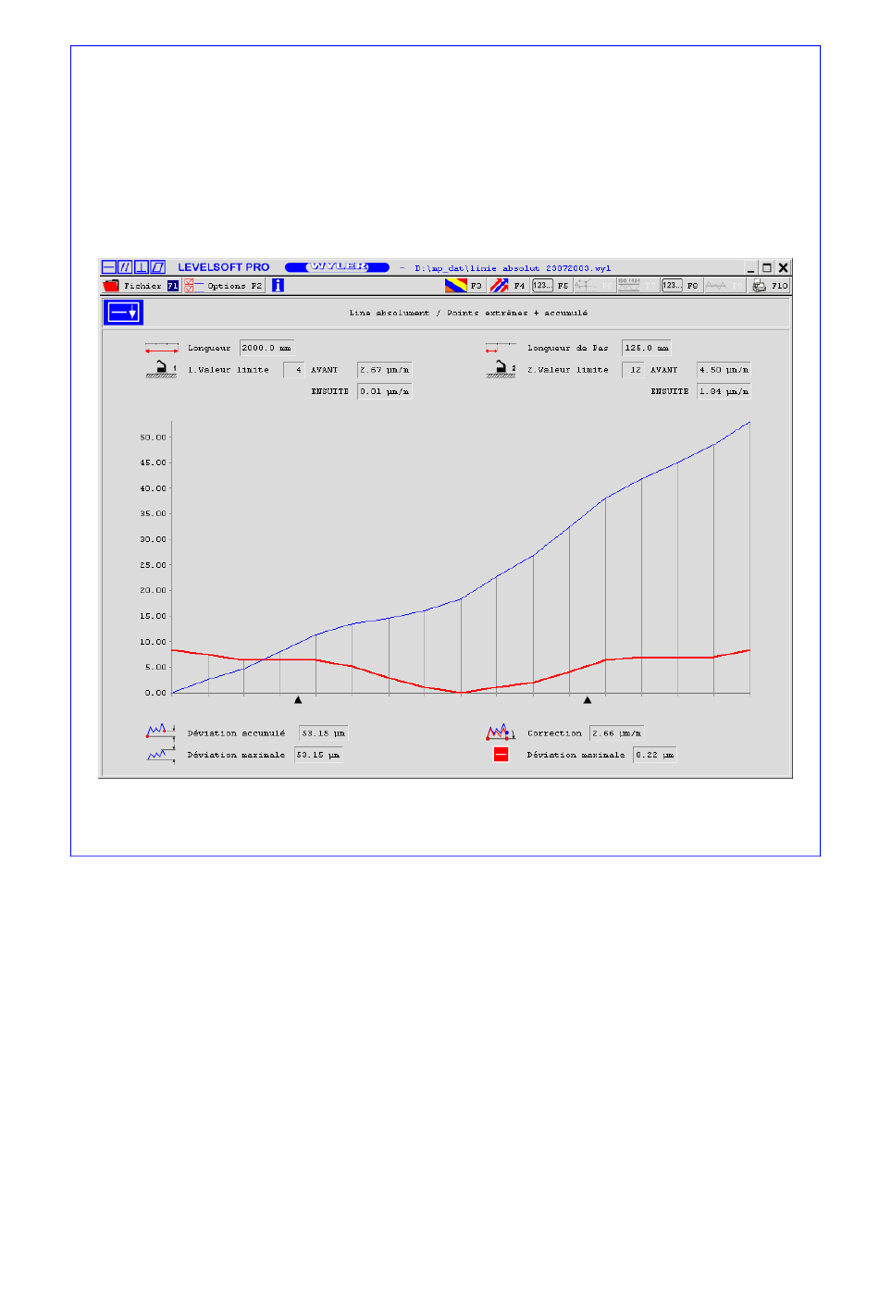The image size is (879, 1293).
Task: Click the Options checklist icon
Action: point(193,286)
